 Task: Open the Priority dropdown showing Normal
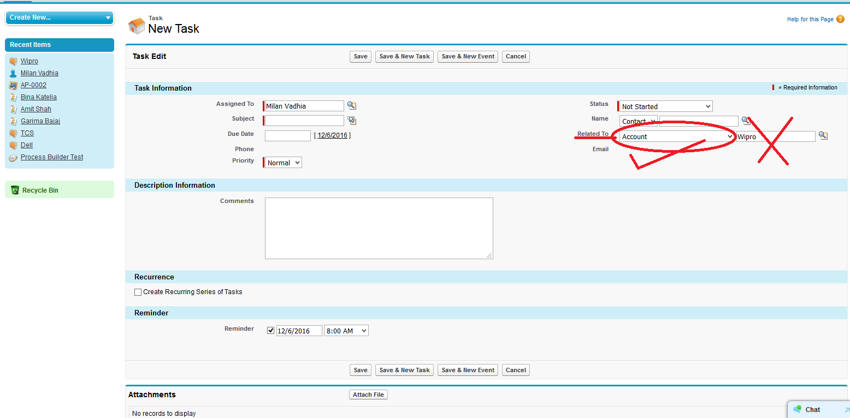click(283, 163)
